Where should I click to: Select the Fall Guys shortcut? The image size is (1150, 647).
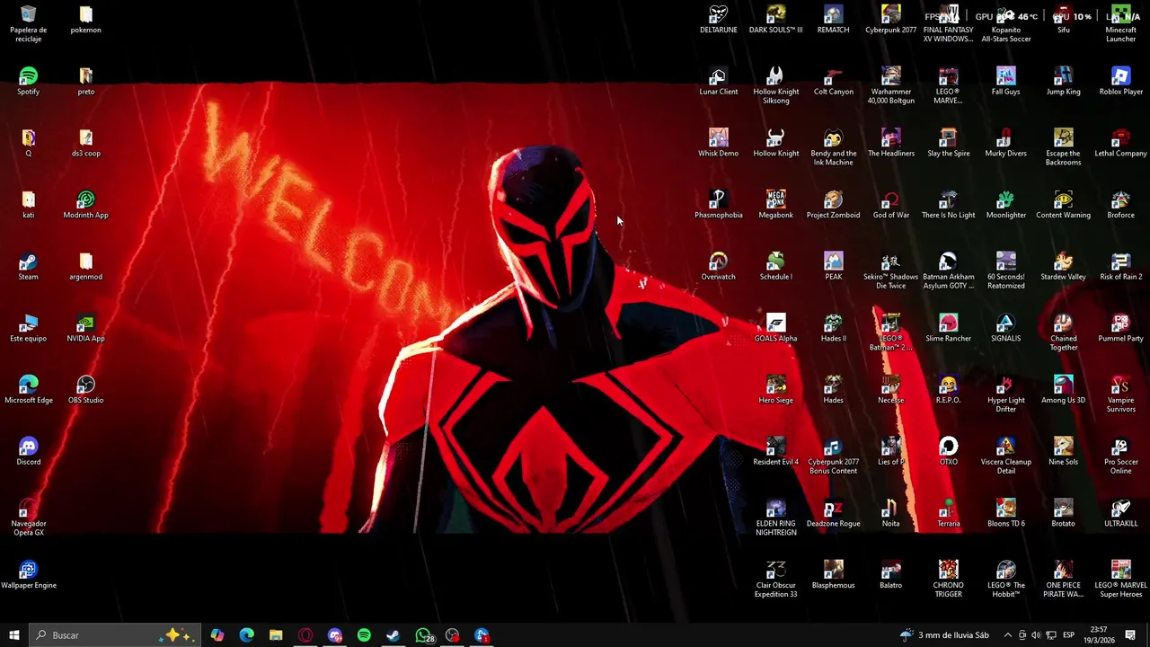[1005, 81]
